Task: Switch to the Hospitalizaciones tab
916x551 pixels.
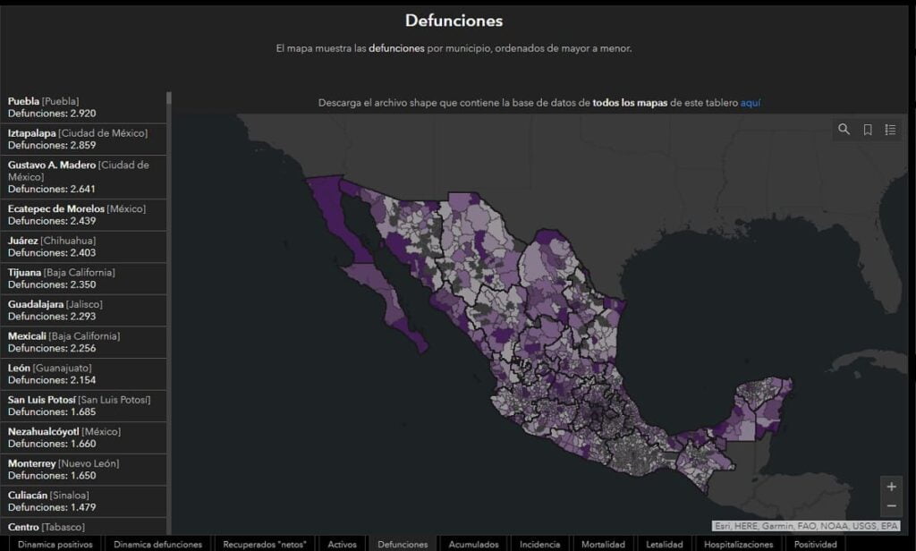Action: [741, 543]
